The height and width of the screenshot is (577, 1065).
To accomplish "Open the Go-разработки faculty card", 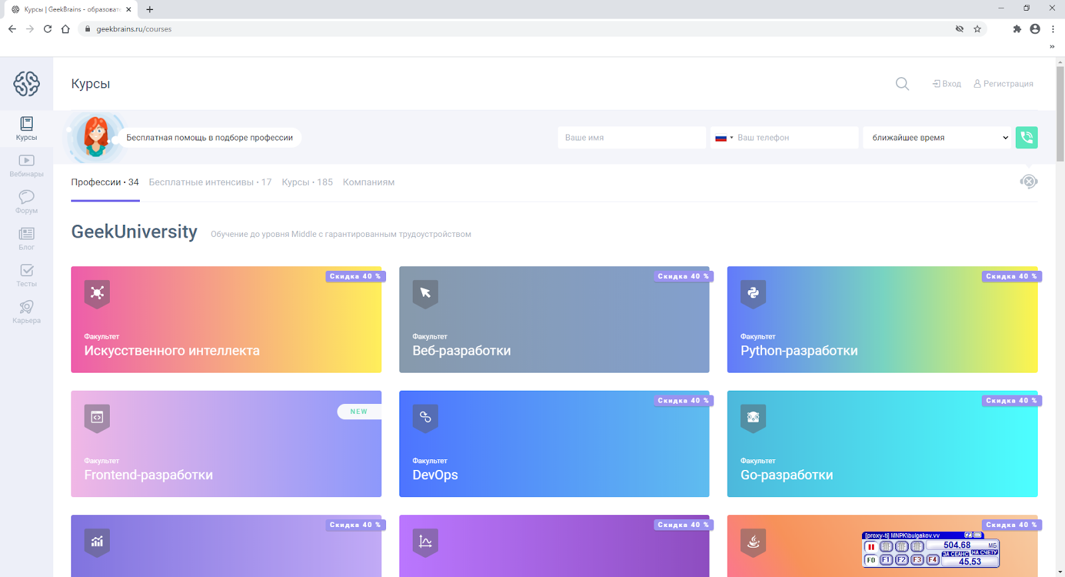I will tap(883, 444).
